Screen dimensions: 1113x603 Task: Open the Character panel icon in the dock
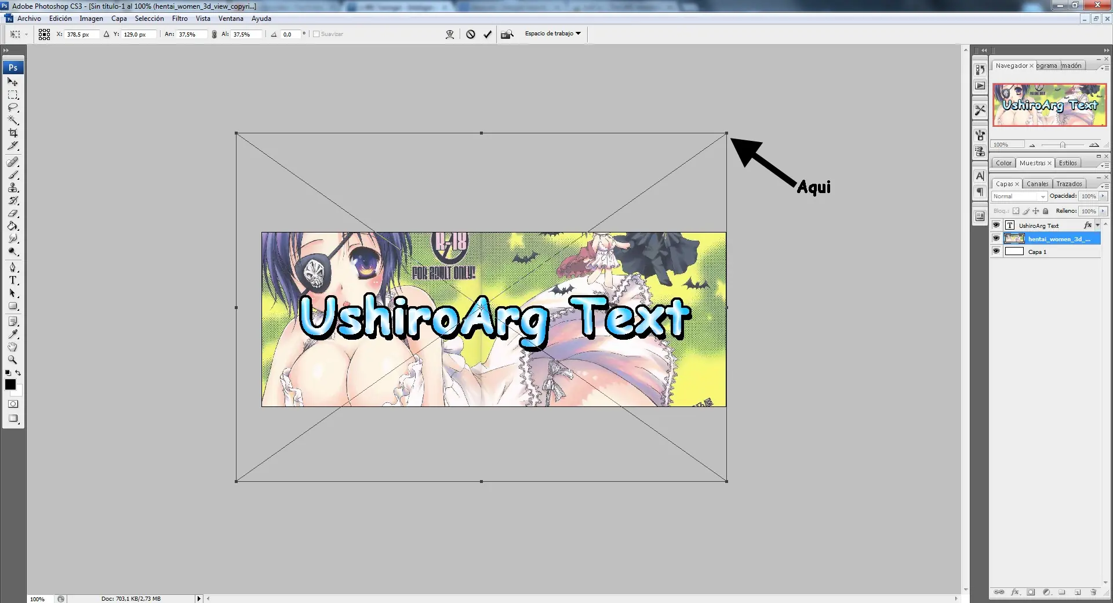(980, 176)
